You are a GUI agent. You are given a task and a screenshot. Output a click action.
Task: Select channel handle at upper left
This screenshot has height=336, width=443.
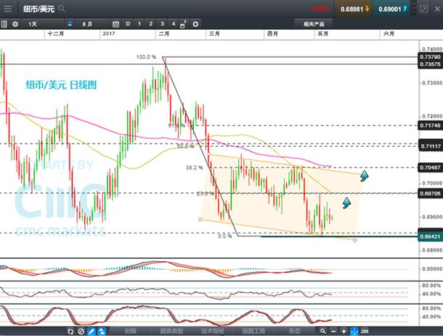pos(208,154)
